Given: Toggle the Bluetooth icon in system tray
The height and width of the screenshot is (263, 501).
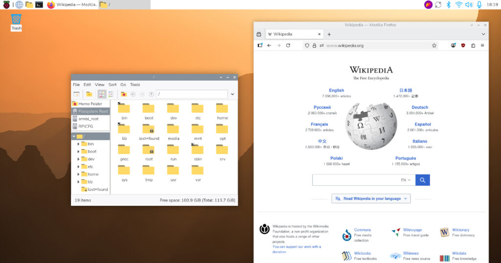Looking at the screenshot, I should (448, 4).
